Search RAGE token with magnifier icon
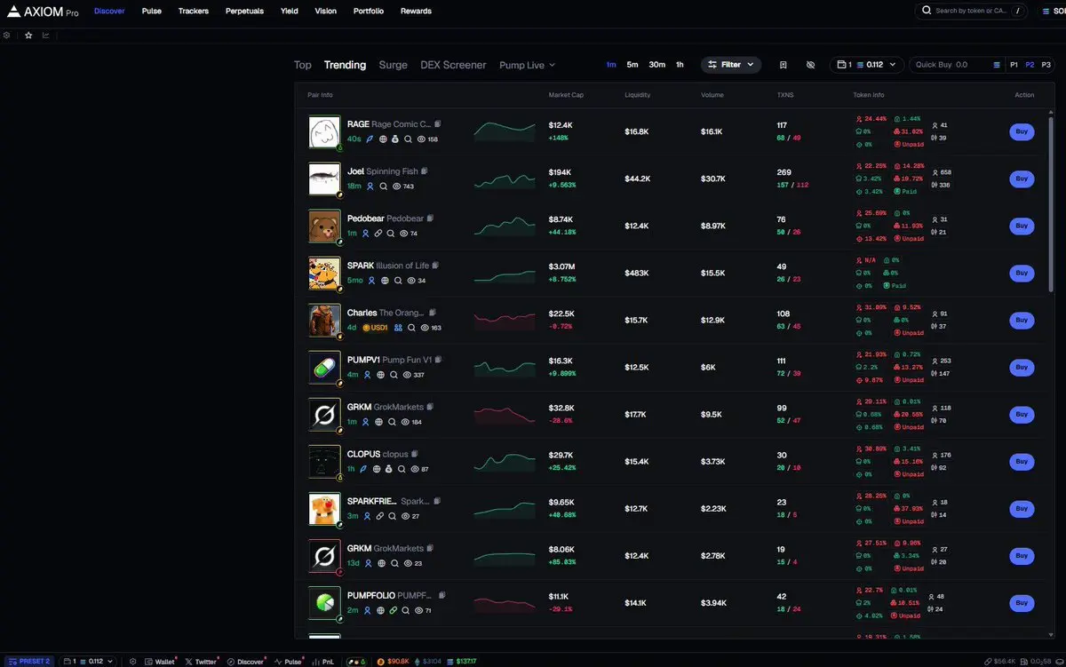The height and width of the screenshot is (667, 1066). [x=408, y=139]
